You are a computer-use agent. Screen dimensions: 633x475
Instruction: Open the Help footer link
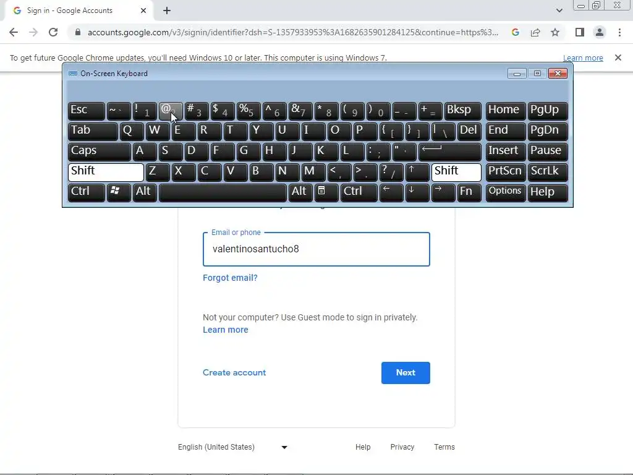pos(363,447)
